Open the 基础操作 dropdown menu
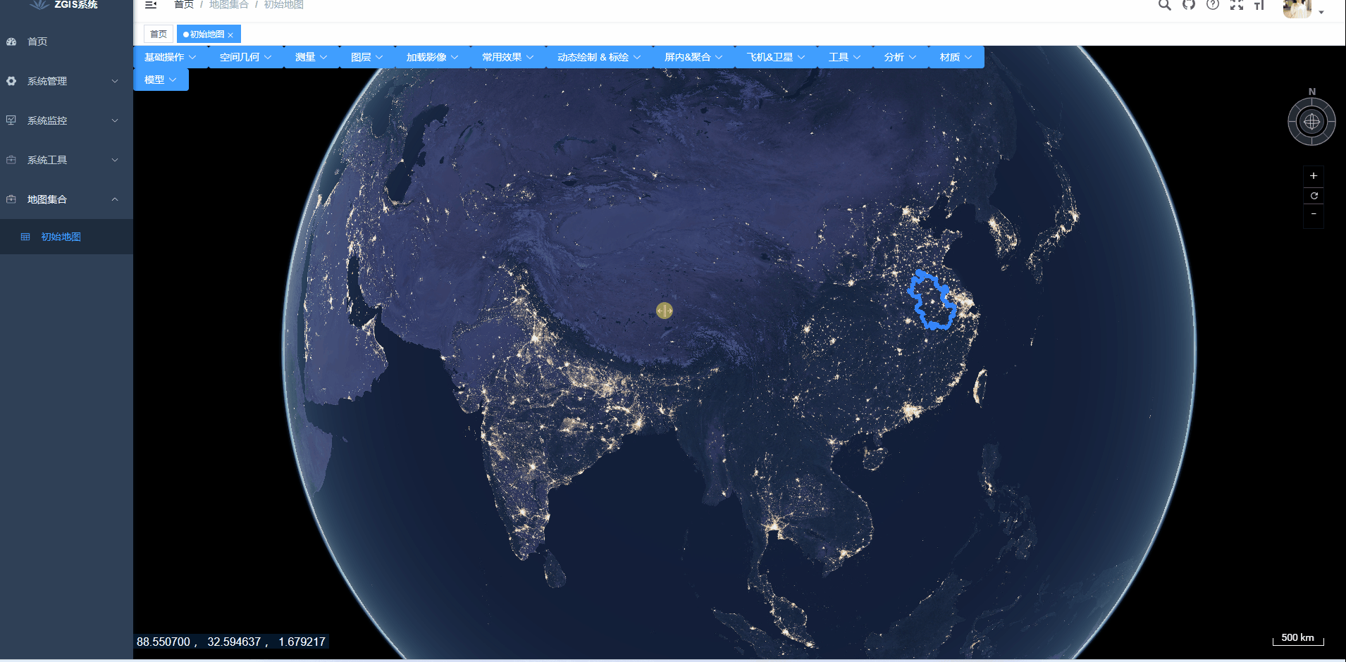 pyautogui.click(x=171, y=57)
